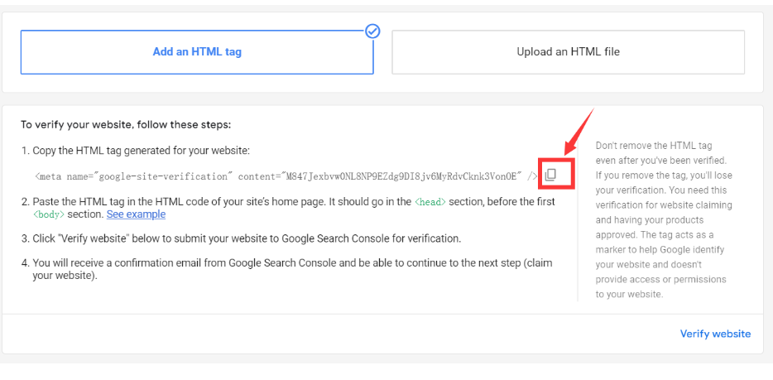Copy the HTML meta tag with copy icon
Viewport: 773px width, 380px height.
[551, 175]
